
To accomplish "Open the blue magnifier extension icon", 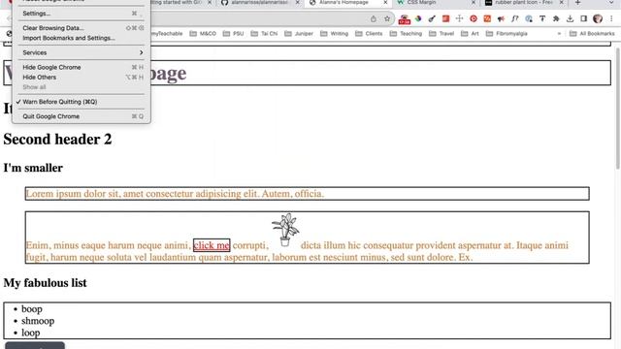I will coord(529,18).
